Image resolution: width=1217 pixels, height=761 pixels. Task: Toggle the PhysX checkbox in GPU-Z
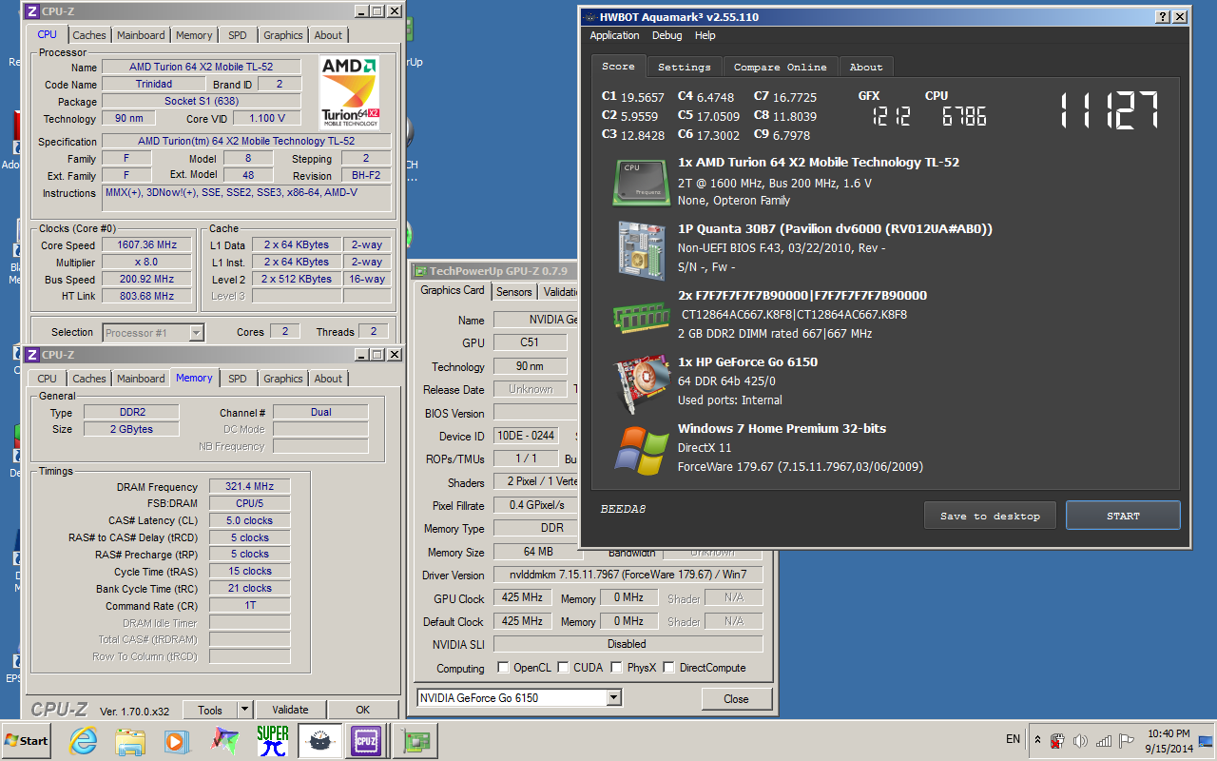(616, 668)
